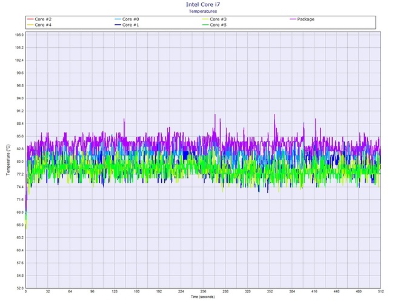Screen dimensions: 406x304
Task: Click the Intel Core i7 chart title
Action: click(x=203, y=4)
